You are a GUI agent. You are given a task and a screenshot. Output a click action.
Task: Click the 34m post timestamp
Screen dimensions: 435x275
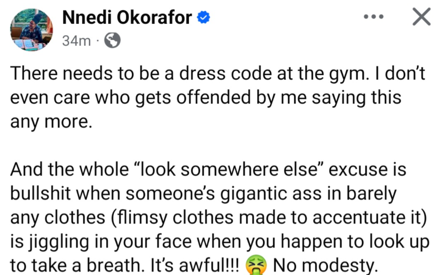(x=76, y=41)
